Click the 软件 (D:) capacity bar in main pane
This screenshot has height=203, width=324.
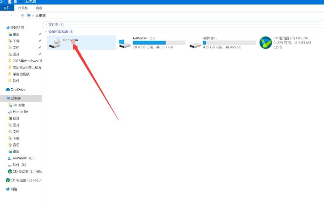coord(229,42)
